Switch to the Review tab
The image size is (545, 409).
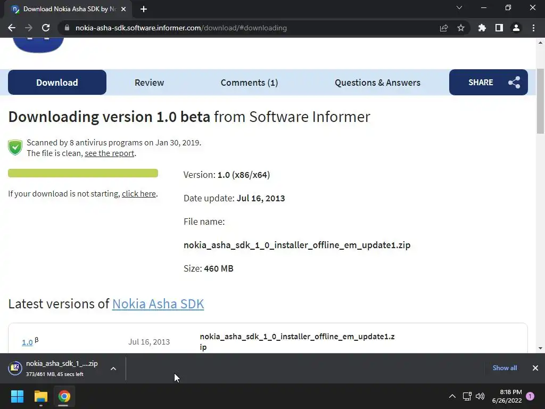(x=149, y=83)
